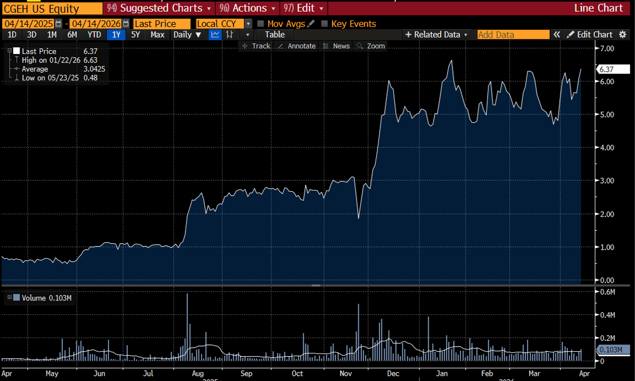
Task: Expand the Related Data dropdown
Action: (x=437, y=34)
